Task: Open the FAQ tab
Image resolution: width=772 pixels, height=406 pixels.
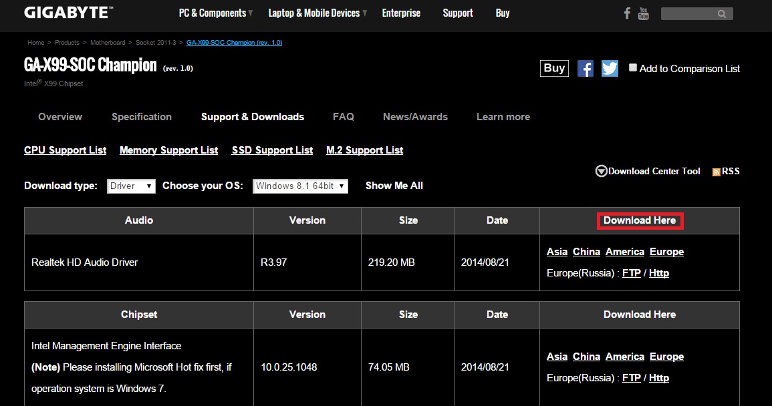Action: click(343, 117)
